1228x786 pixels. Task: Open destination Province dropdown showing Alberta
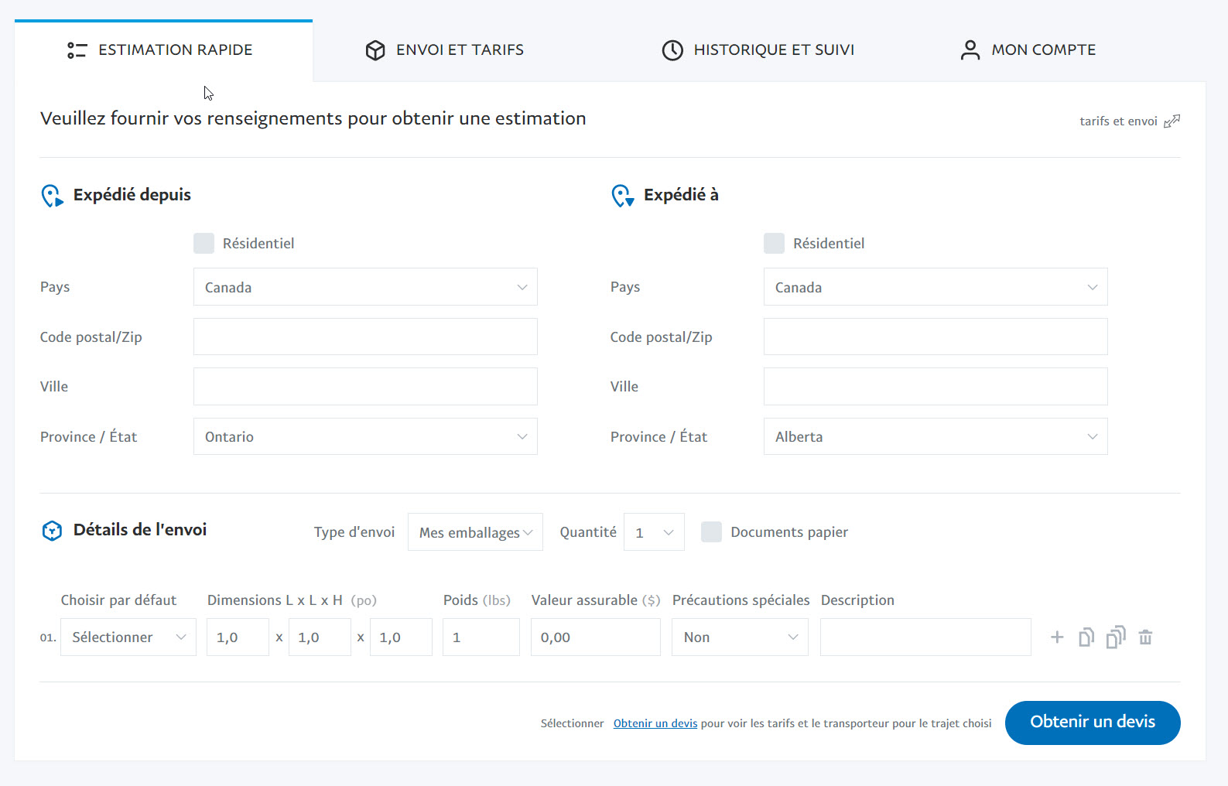click(936, 436)
